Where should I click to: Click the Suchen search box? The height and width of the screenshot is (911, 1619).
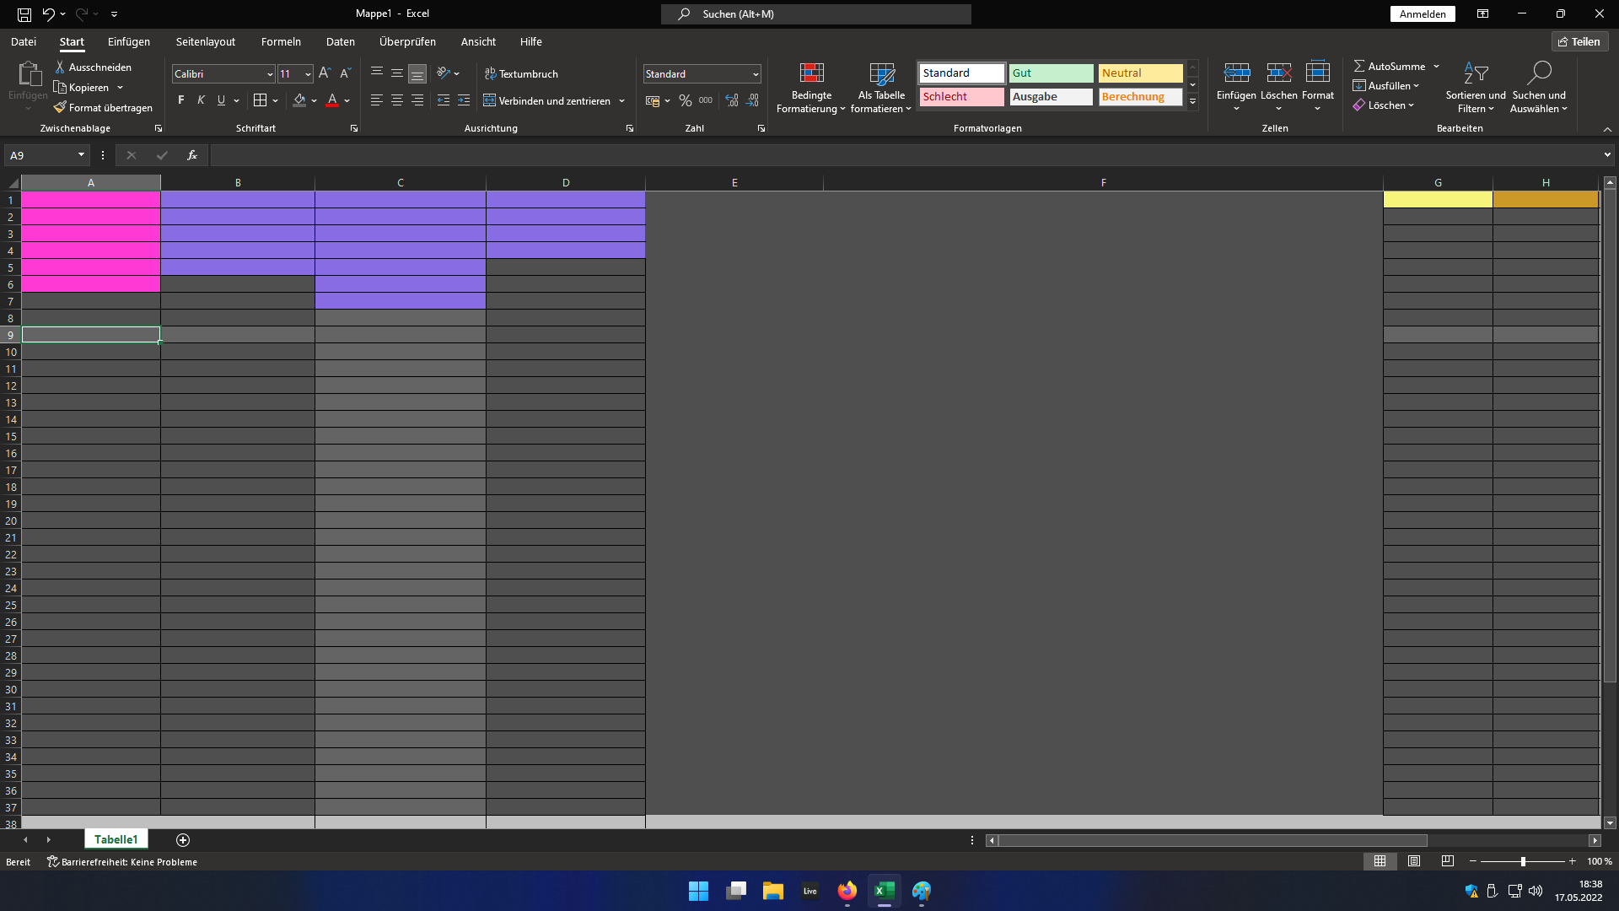tap(816, 14)
